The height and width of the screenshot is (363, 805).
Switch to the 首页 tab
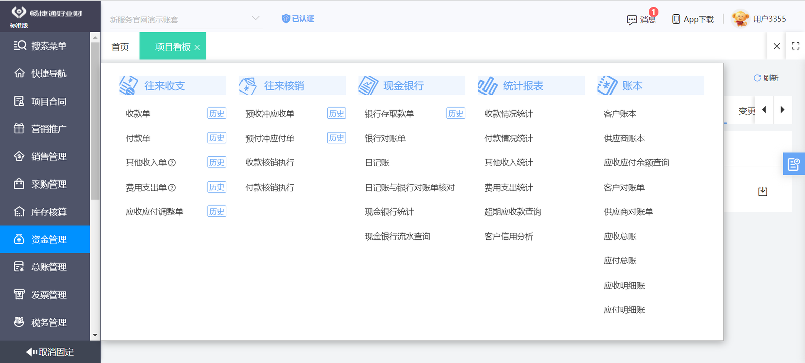120,47
